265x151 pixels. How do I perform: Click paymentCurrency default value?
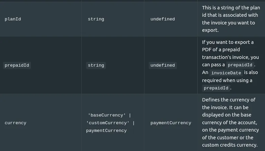coord(171,123)
